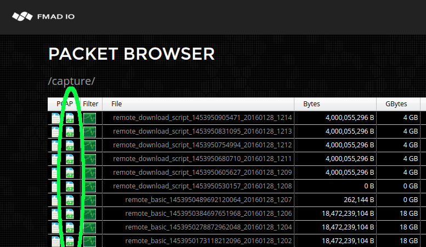This screenshot has height=247, width=426.
Task: Click the FMAD IO logo
Action: (x=43, y=16)
